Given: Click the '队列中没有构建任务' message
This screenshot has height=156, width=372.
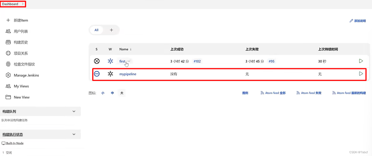Looking at the screenshot, I should [15, 120].
